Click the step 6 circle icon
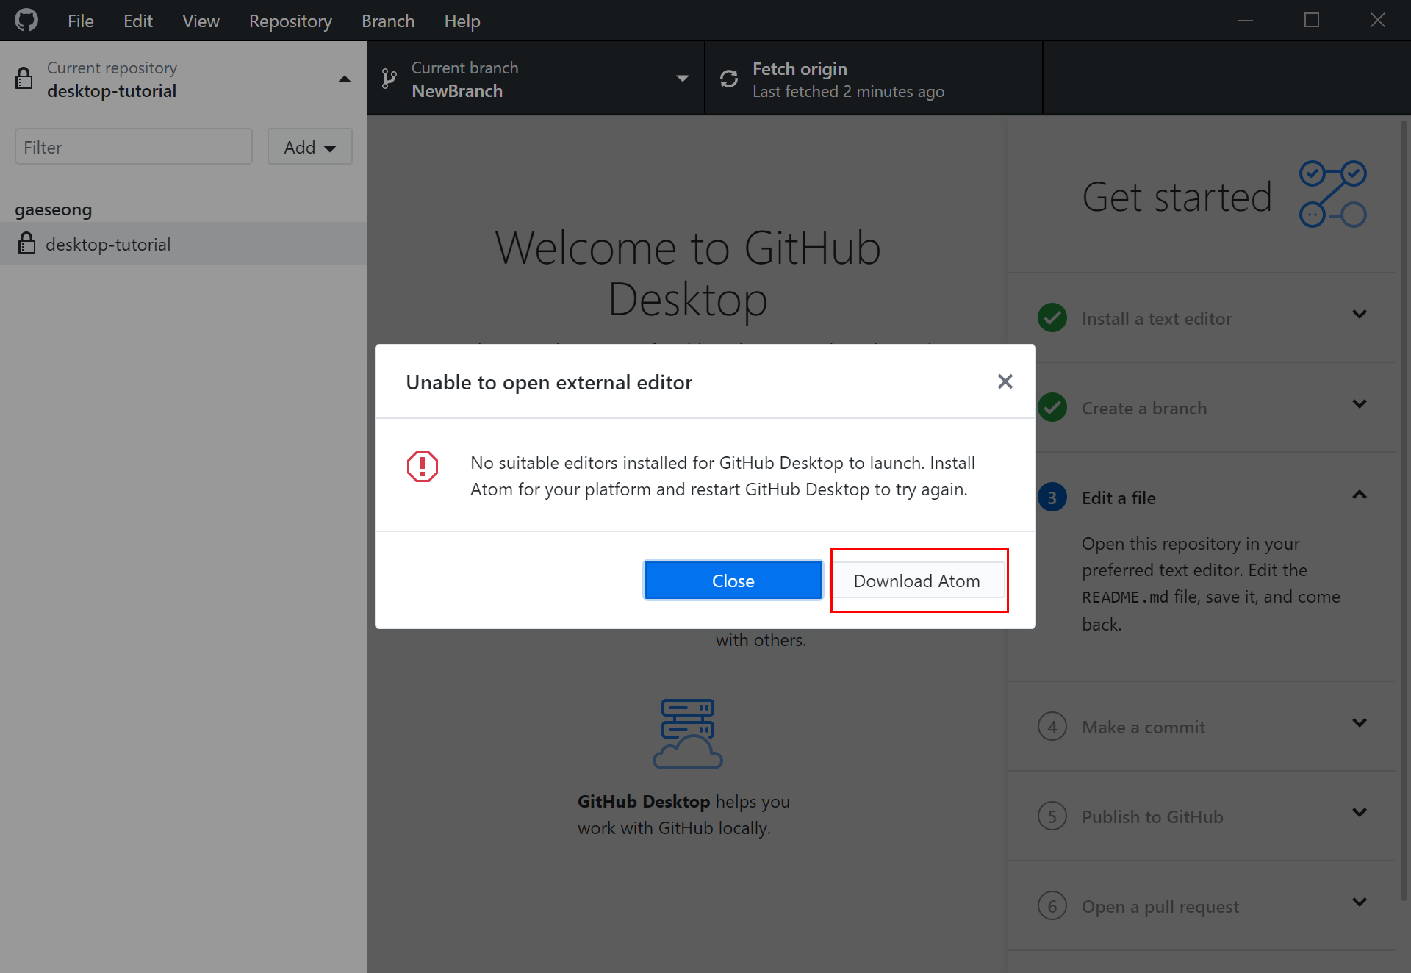Screen dimensions: 1411x973 1052,906
